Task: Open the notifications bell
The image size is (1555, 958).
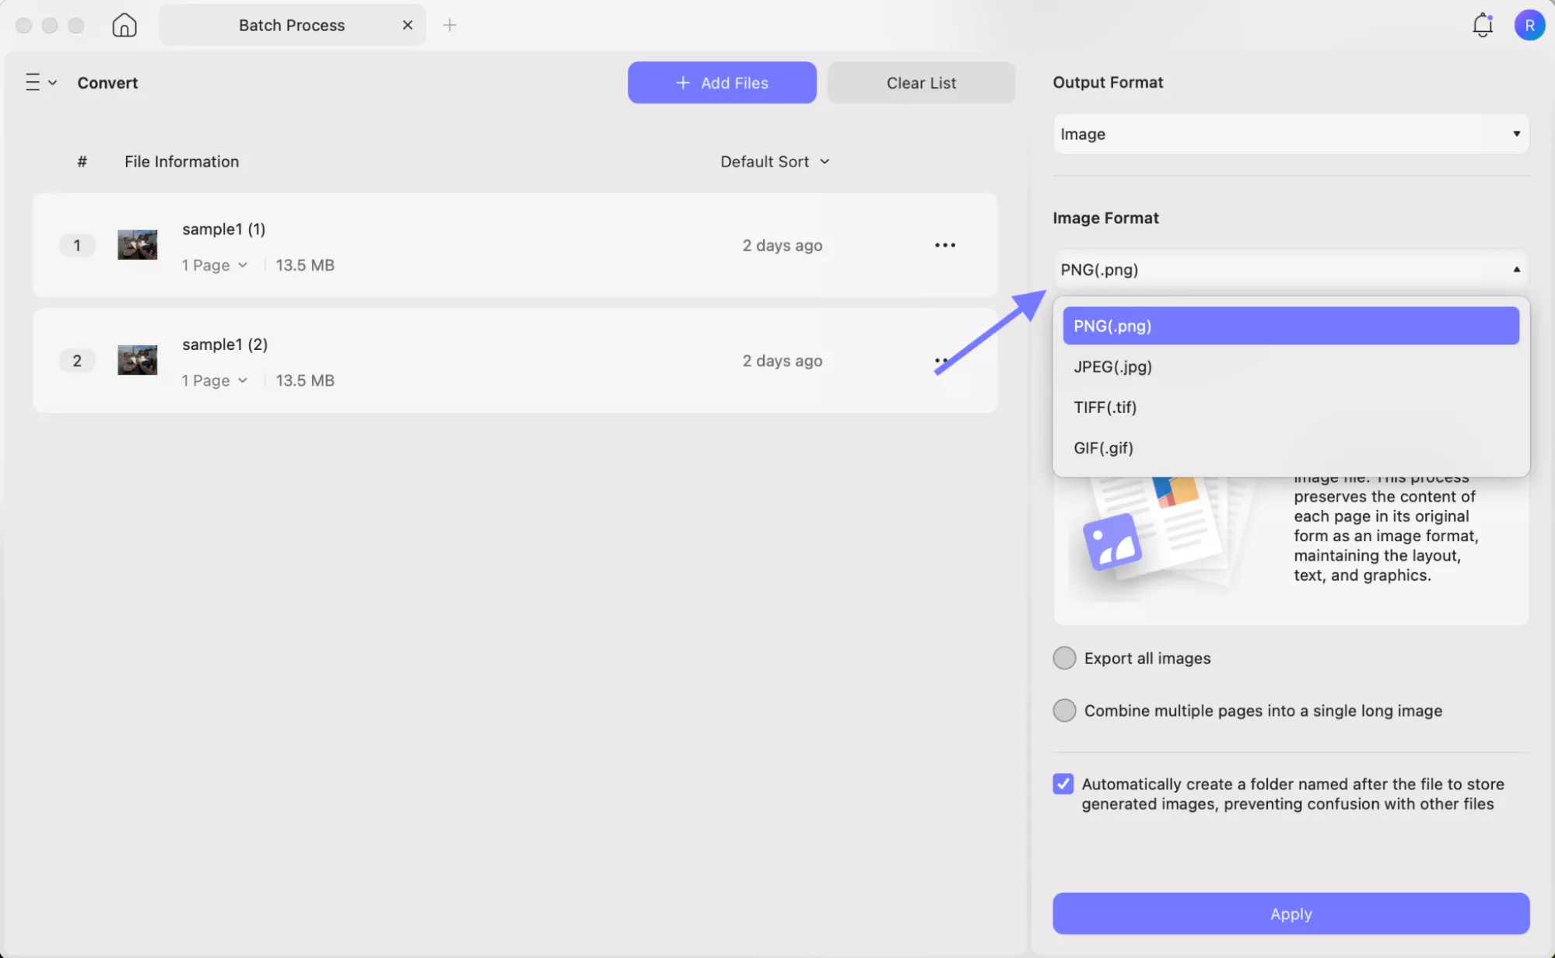Action: [1482, 24]
